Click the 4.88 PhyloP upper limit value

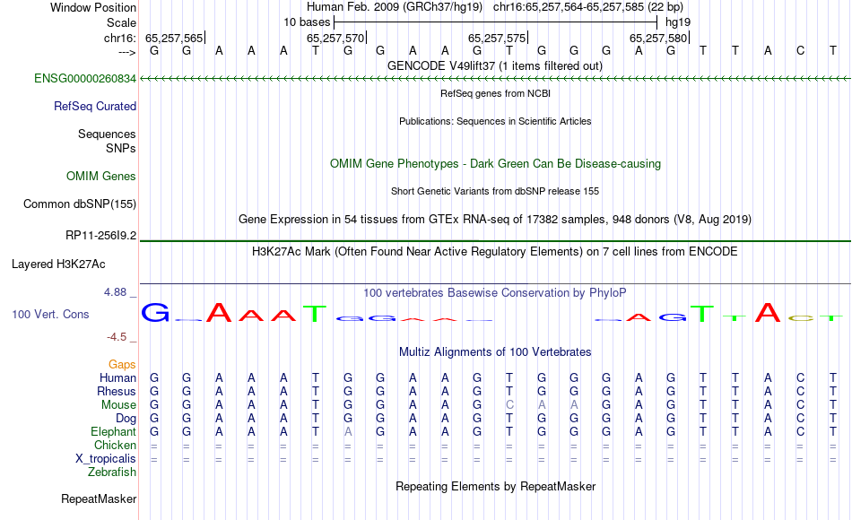coord(115,292)
